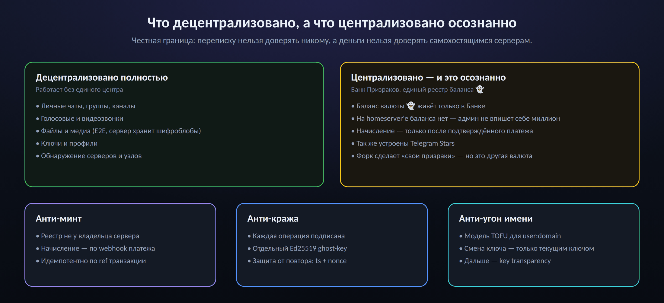Click the "Файлы и медиа (E2E…)" item
This screenshot has width=664, height=303.
pos(118,131)
